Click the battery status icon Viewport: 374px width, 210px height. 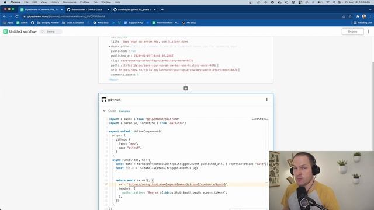tap(320, 2)
